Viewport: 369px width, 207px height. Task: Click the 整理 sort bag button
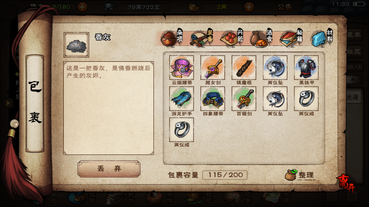[300, 175]
